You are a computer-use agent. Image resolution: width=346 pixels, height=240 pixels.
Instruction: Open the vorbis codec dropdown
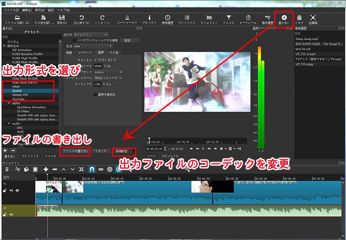click(x=109, y=72)
